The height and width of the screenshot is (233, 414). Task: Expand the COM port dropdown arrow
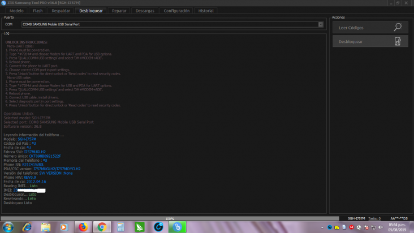[321, 24]
